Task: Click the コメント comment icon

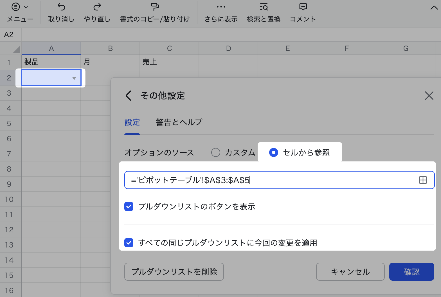Action: click(x=303, y=7)
